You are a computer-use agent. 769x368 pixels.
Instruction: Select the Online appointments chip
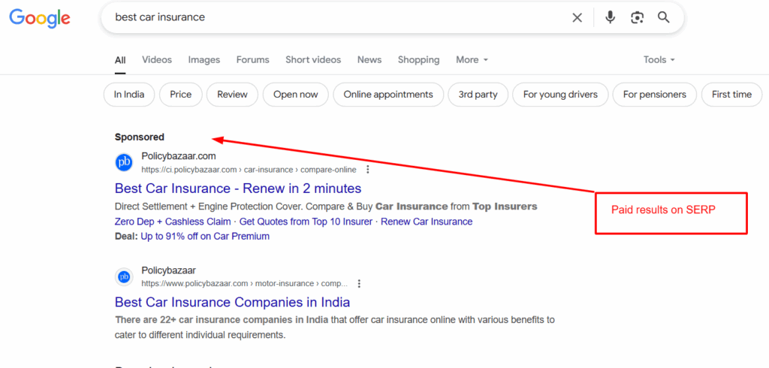click(x=388, y=95)
